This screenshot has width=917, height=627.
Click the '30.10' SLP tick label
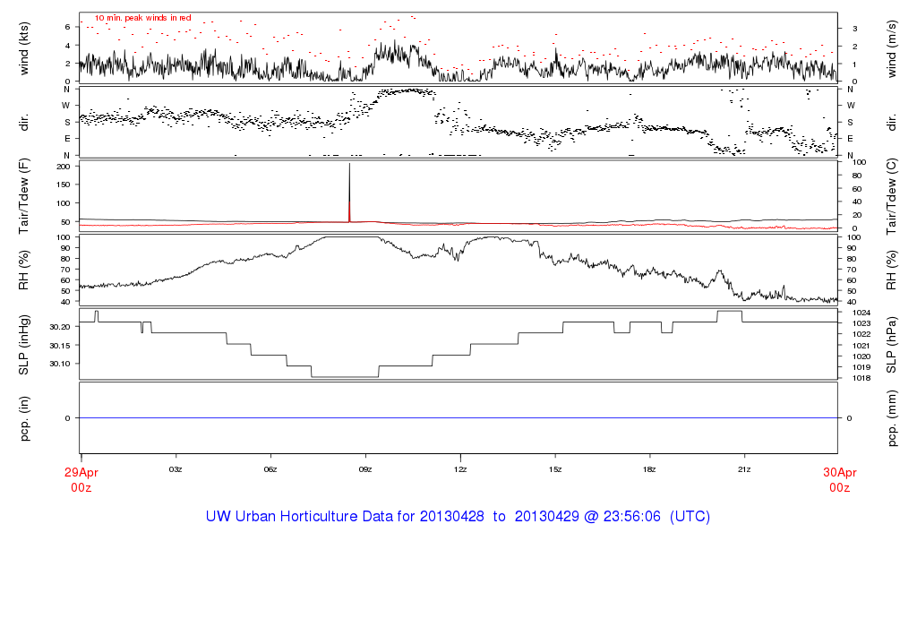[60, 364]
